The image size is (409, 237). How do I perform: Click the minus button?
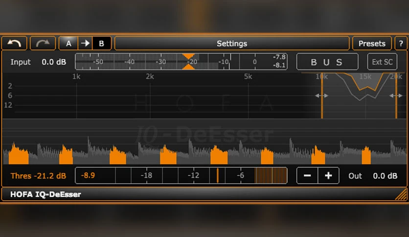tap(307, 175)
